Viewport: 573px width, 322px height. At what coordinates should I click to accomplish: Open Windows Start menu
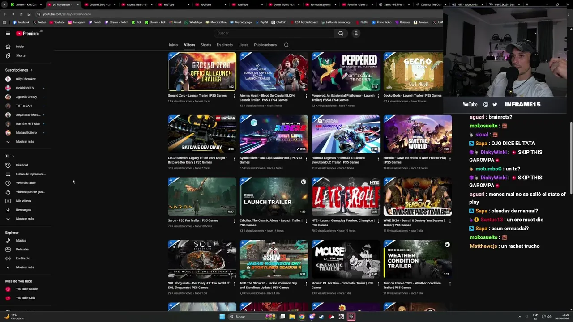pos(222,317)
